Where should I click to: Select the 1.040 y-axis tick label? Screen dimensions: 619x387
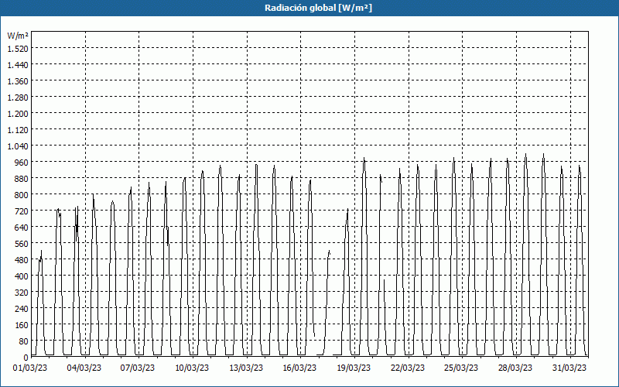coord(17,146)
